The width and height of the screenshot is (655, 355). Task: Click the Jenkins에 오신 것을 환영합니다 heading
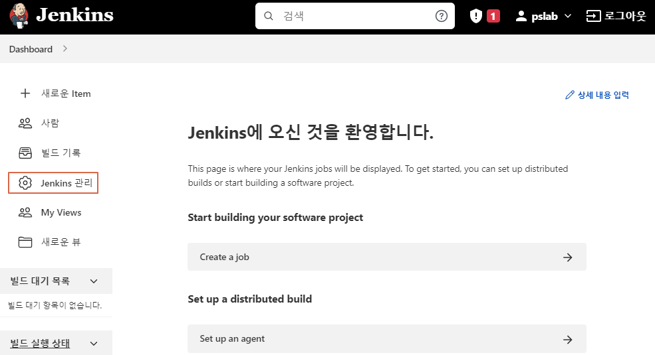[x=311, y=133]
